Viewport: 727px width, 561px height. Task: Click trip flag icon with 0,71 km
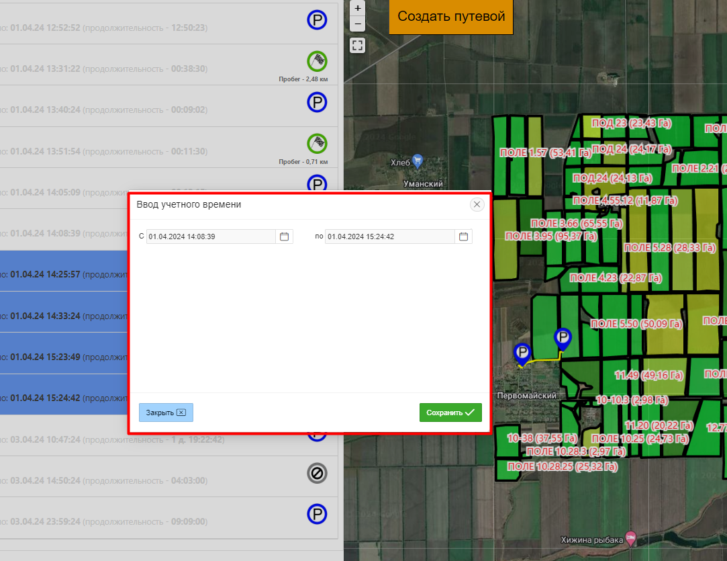(317, 143)
